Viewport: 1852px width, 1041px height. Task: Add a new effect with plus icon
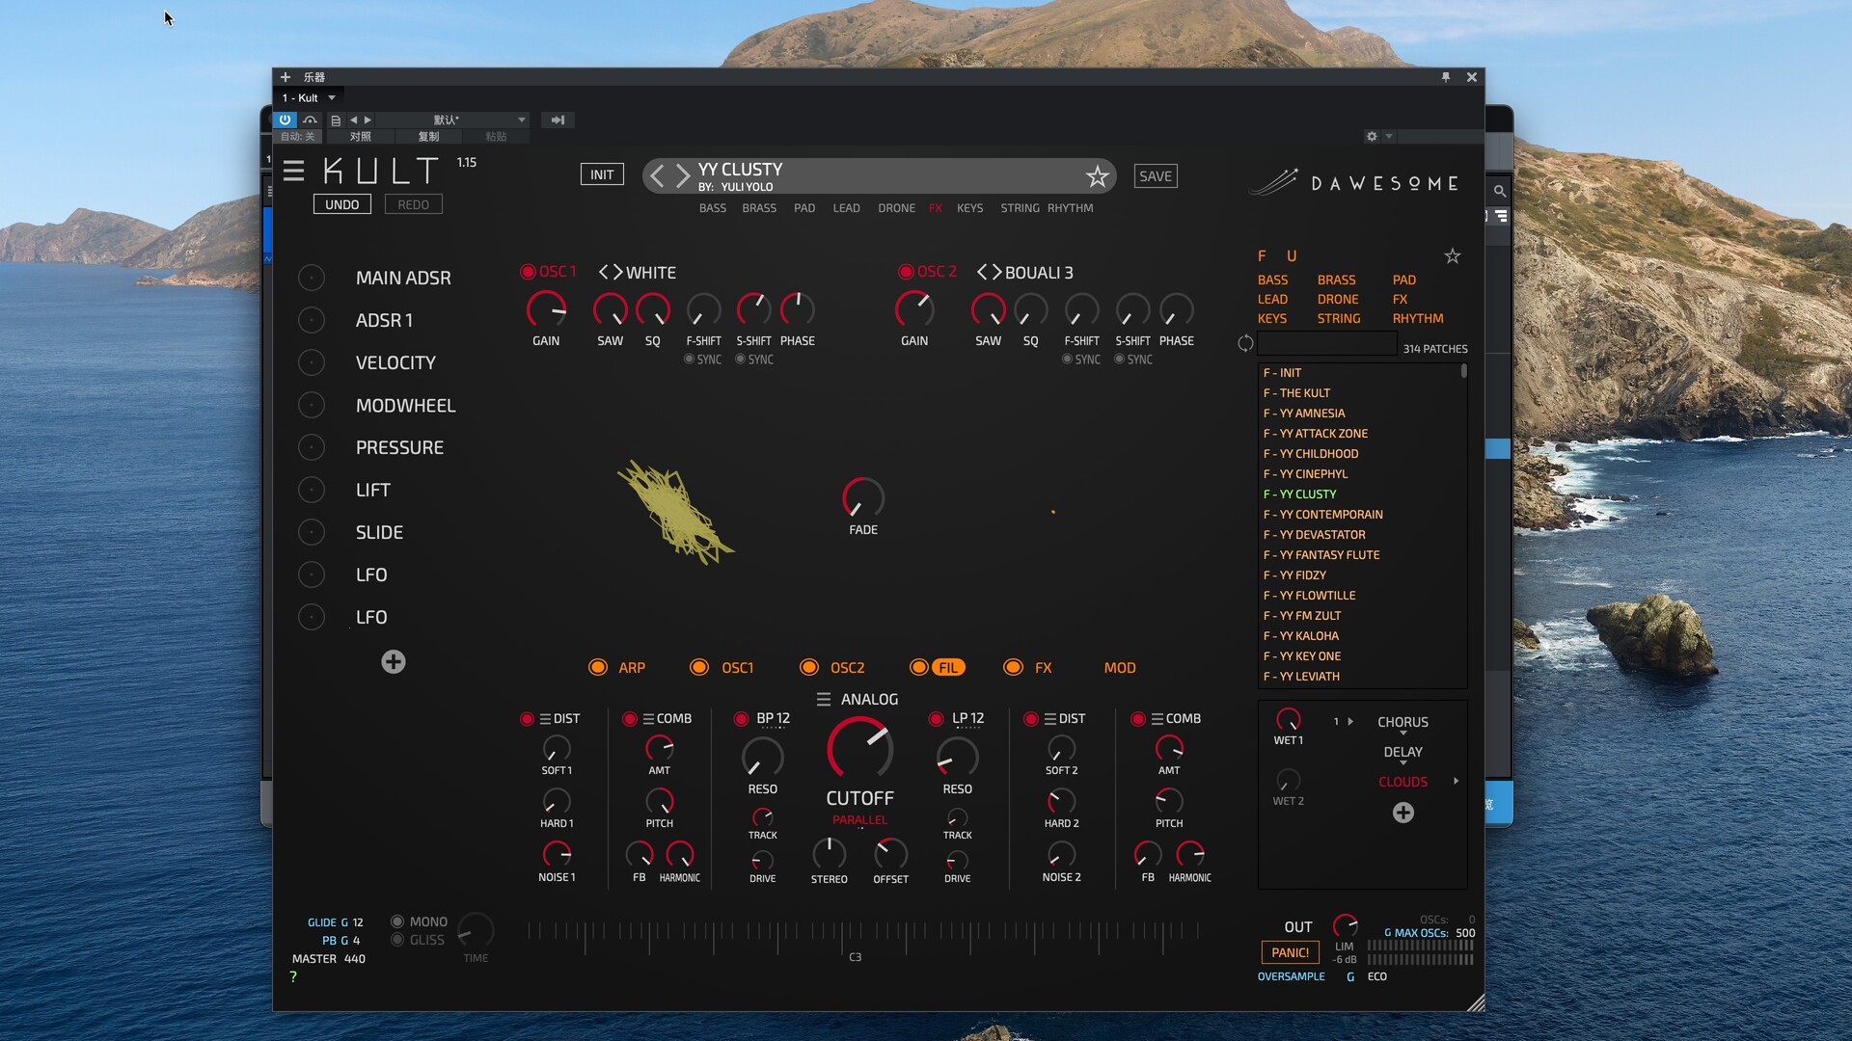[x=1403, y=814]
